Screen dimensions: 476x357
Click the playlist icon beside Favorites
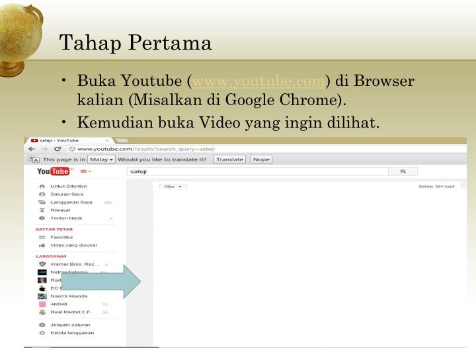pos(42,237)
